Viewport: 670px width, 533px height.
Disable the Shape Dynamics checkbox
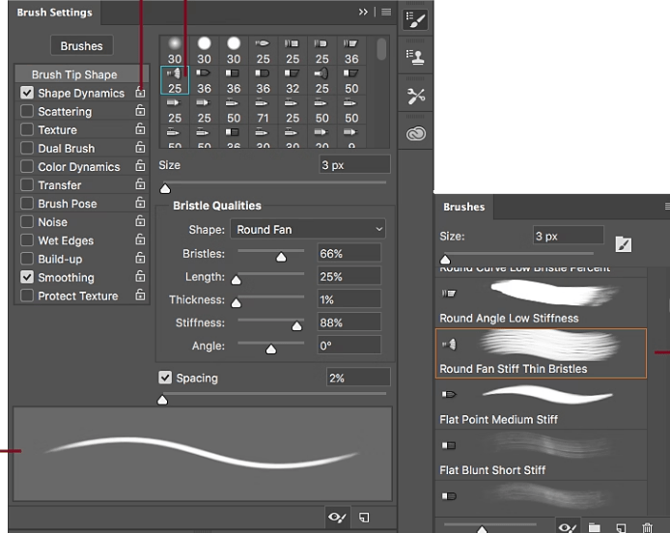27,93
